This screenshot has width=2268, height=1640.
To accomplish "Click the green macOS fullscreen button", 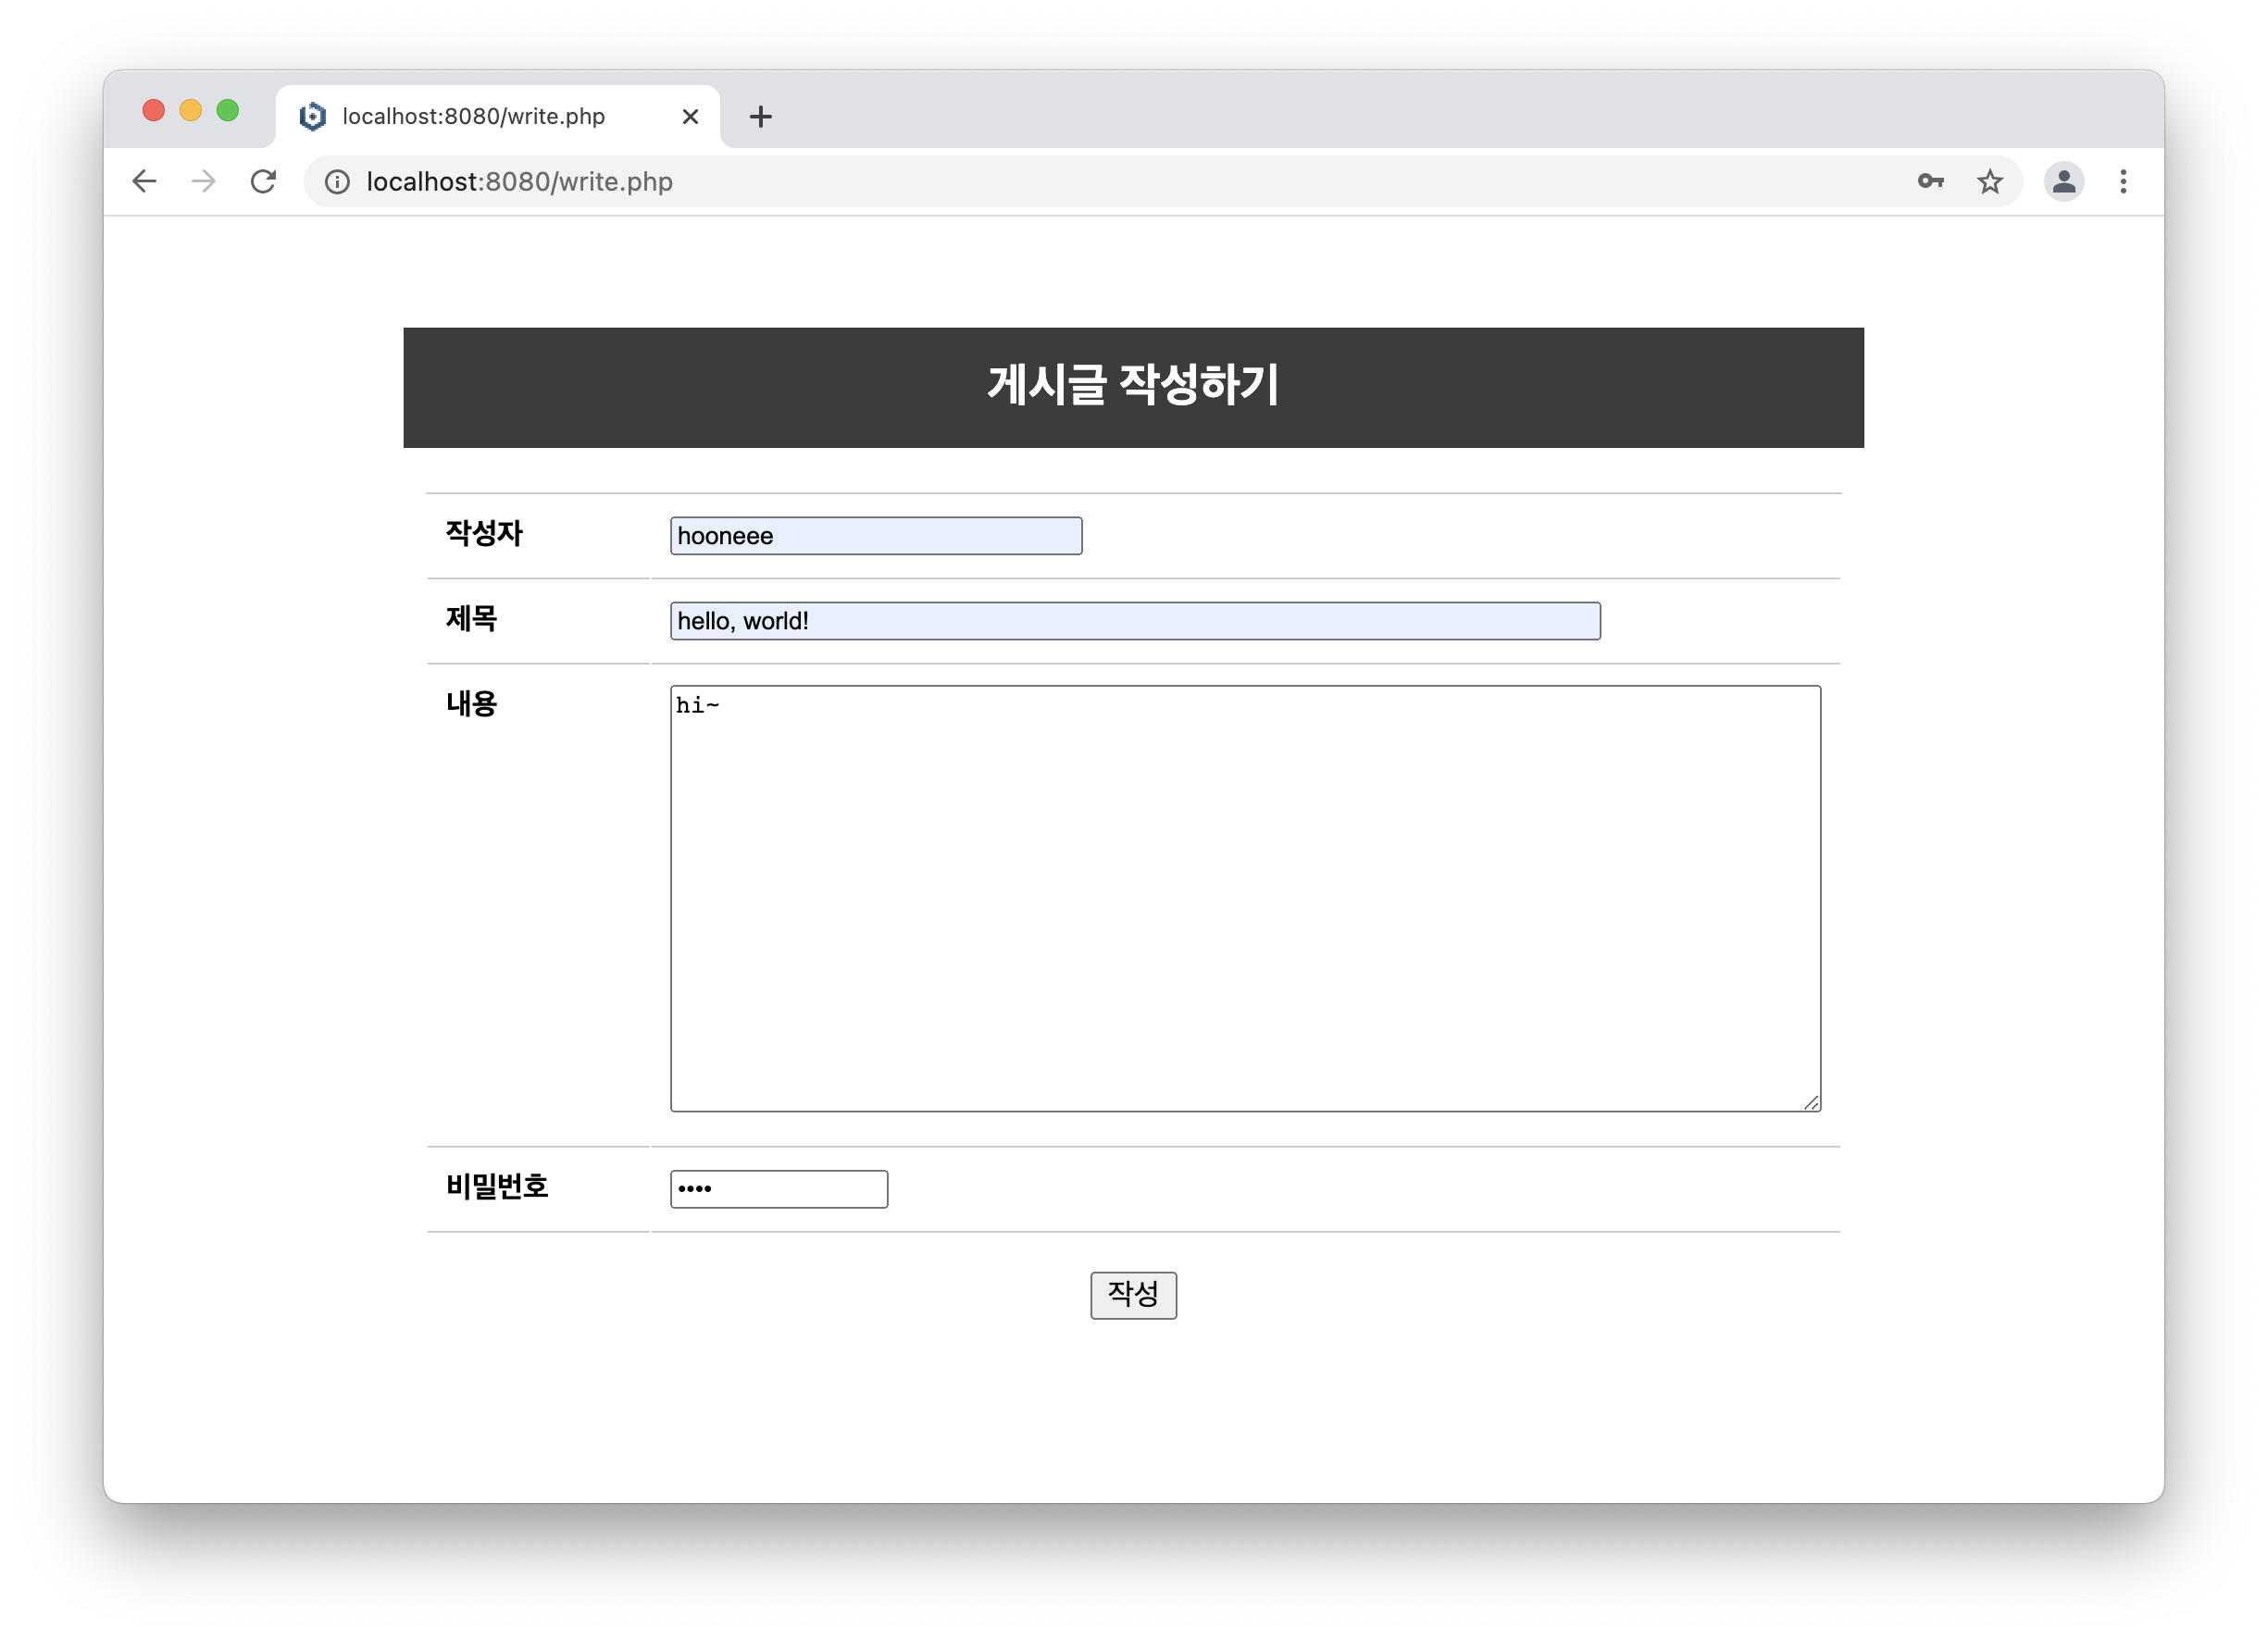I will 228,110.
